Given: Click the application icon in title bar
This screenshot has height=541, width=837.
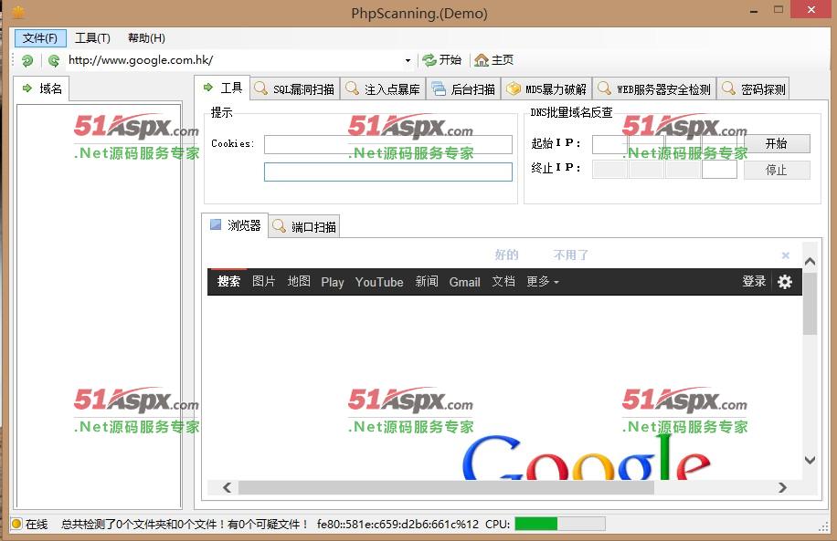Looking at the screenshot, I should coord(18,12).
